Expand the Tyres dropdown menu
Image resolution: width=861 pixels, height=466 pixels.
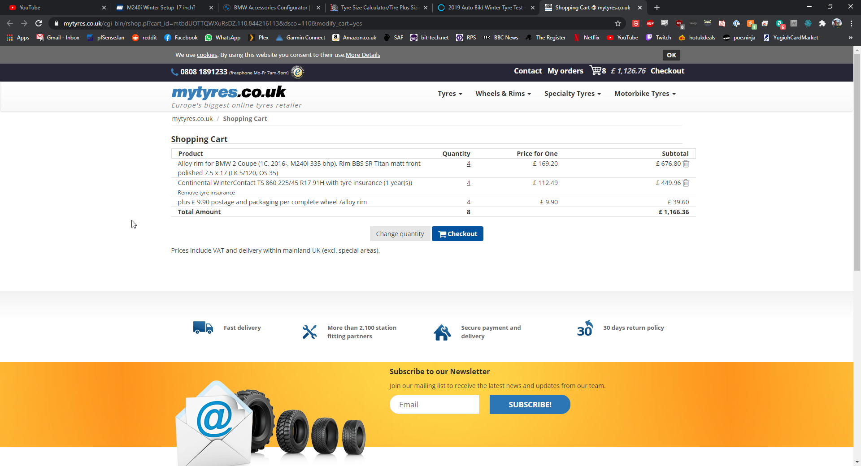coord(450,94)
